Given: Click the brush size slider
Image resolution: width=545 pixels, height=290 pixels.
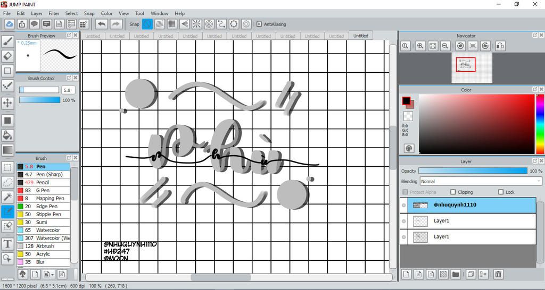Looking at the screenshot, I should pyautogui.click(x=39, y=90).
